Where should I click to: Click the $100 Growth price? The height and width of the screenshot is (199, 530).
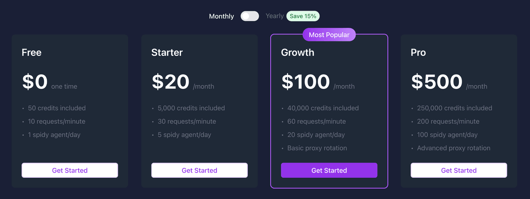(306, 82)
